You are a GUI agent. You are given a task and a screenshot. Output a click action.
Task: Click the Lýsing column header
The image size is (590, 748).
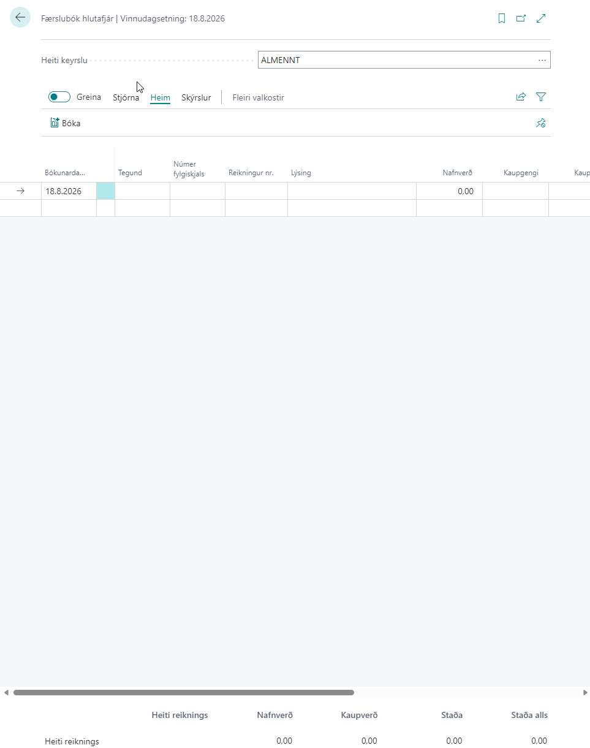click(301, 173)
